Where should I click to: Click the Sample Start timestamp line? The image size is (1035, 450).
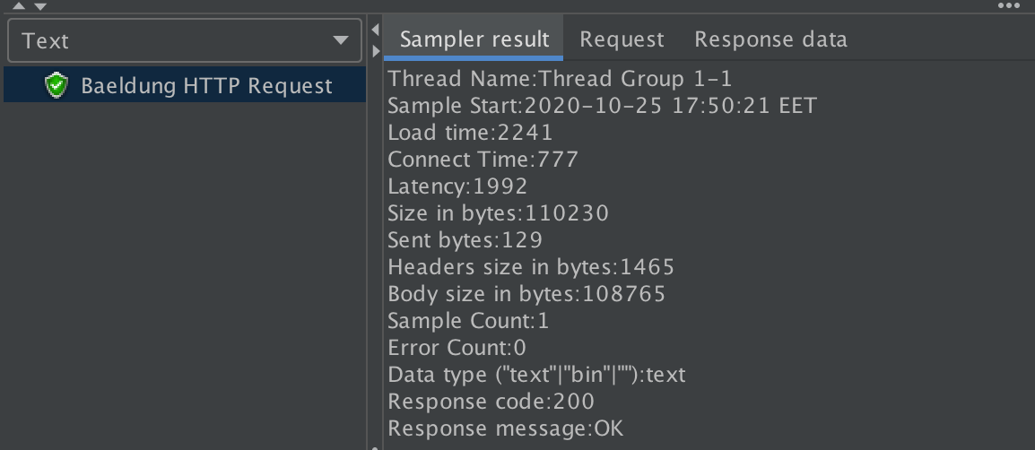click(x=602, y=106)
